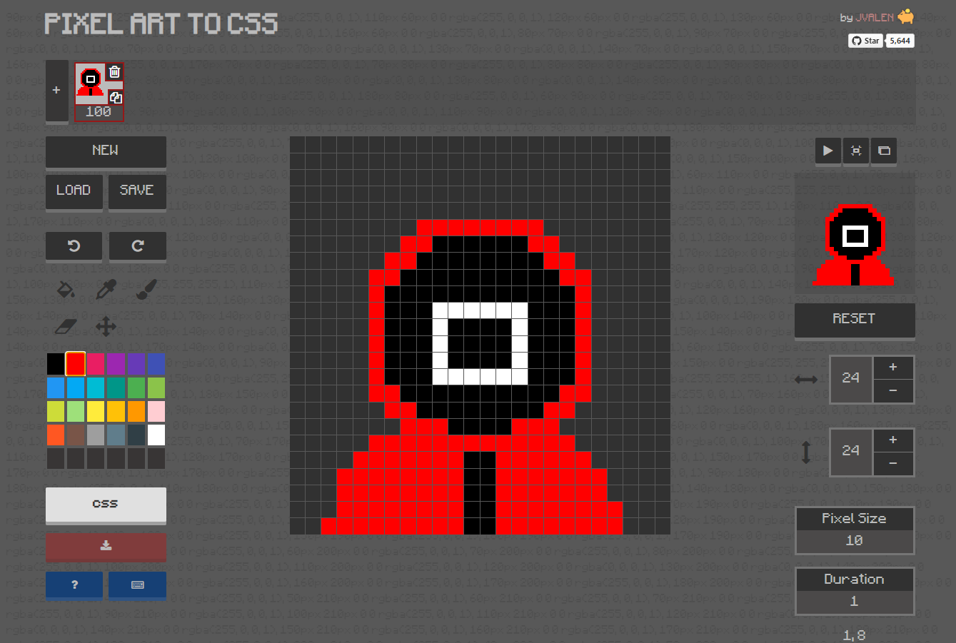Pick the blue-gray color swatch
Screen dimensions: 956x643
click(x=116, y=435)
